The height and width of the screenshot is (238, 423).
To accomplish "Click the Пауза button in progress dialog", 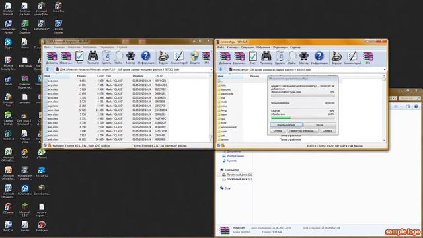I will [x=320, y=125].
